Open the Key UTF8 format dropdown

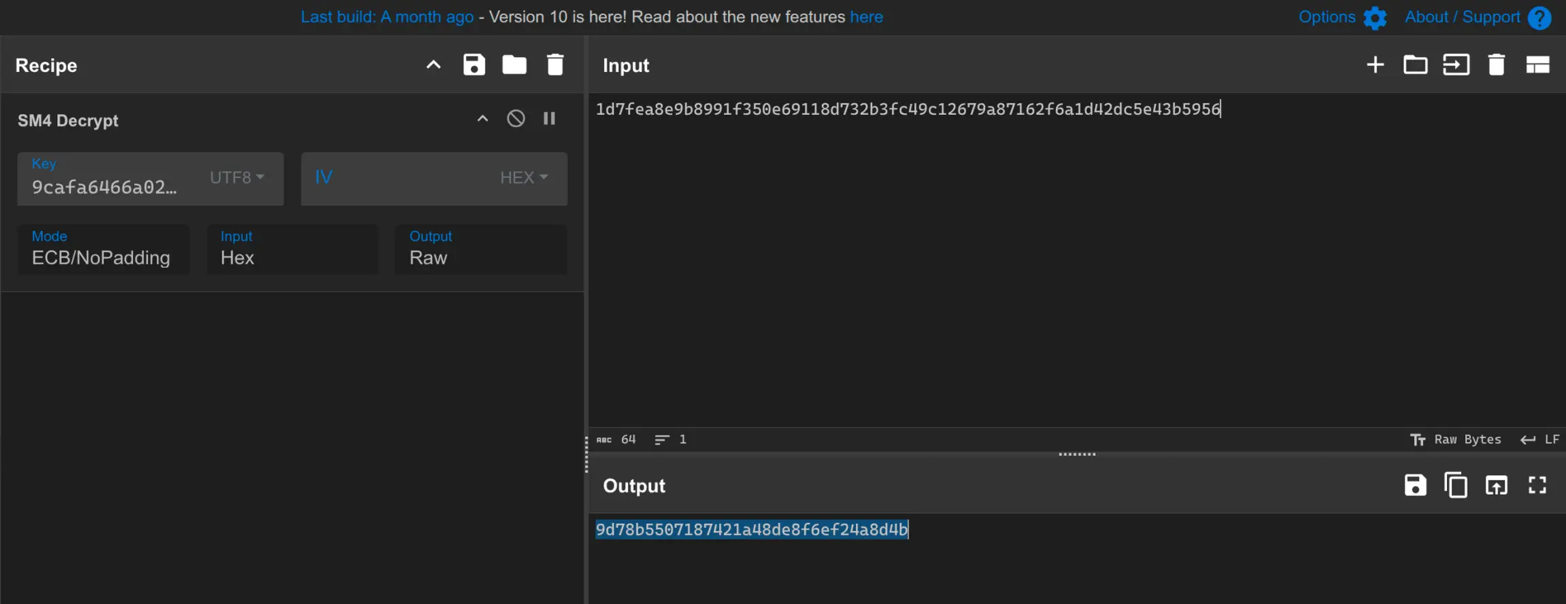237,178
